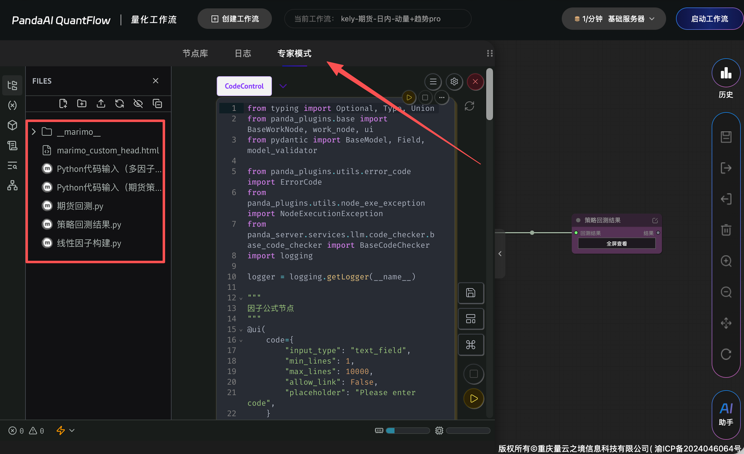Expand the dropdown next to CodeControl

283,86
